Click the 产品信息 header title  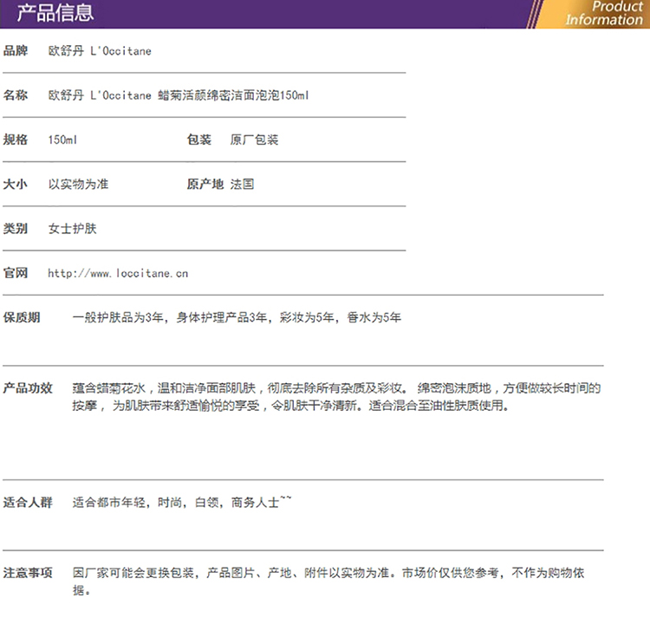[55, 13]
